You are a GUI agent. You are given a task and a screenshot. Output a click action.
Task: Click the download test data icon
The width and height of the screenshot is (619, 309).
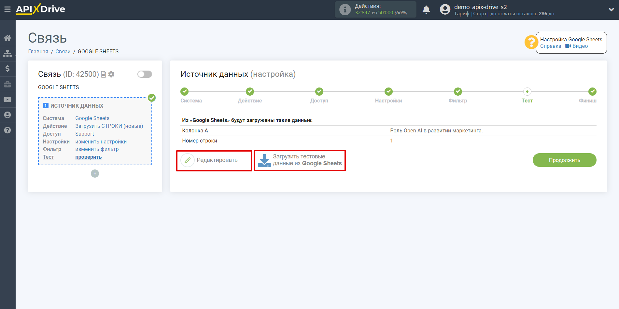tap(264, 160)
